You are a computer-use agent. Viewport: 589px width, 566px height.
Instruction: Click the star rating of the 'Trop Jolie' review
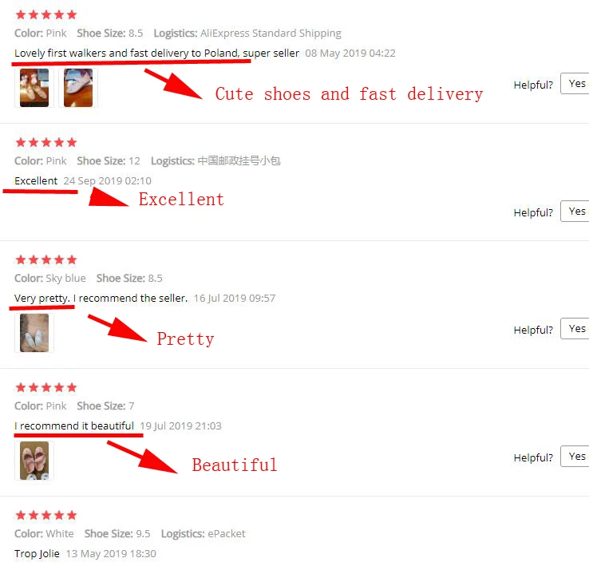(x=46, y=515)
